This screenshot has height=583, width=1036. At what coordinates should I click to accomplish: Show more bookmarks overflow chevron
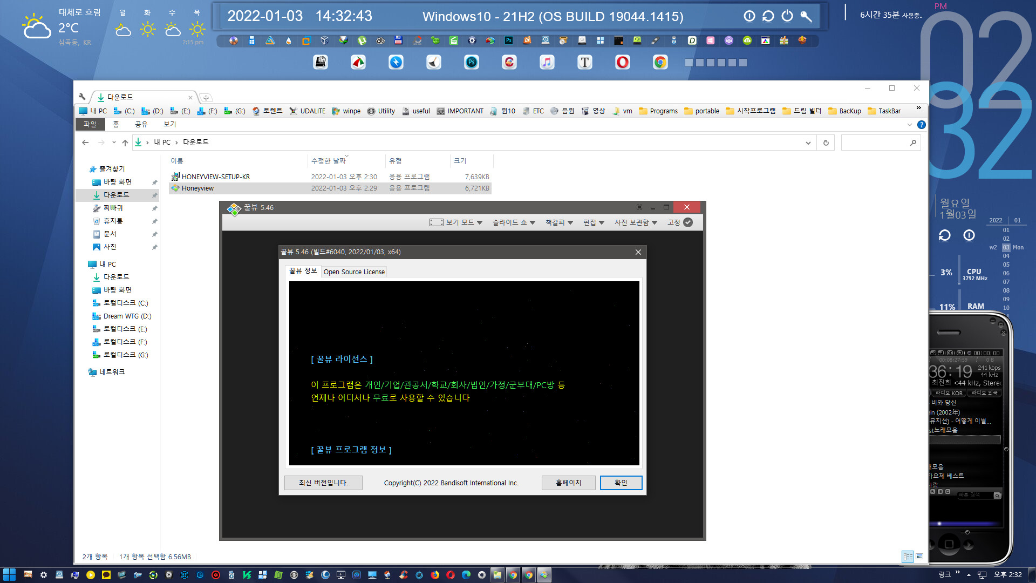[918, 109]
